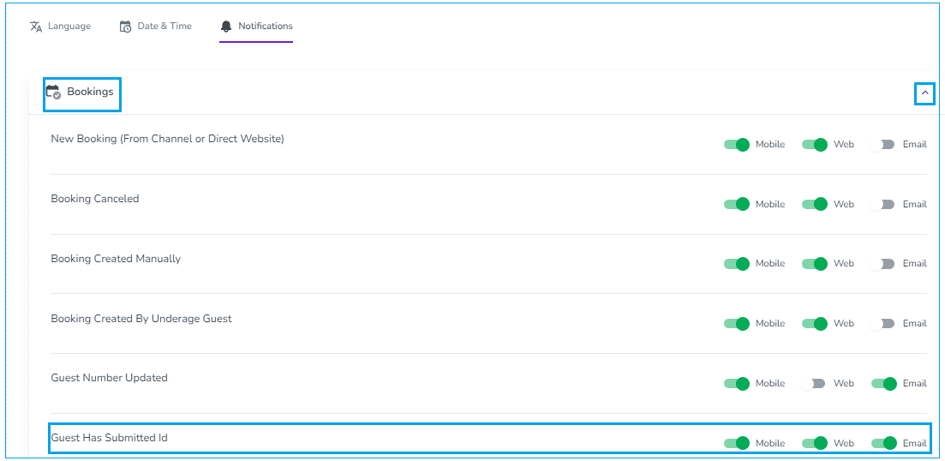Disable Mobile for New Booking notifications
The image size is (945, 461).
(737, 145)
